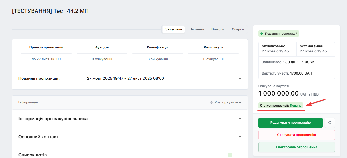
Task: Click the Статус пропозиції: Подана label
Action: click(281, 106)
